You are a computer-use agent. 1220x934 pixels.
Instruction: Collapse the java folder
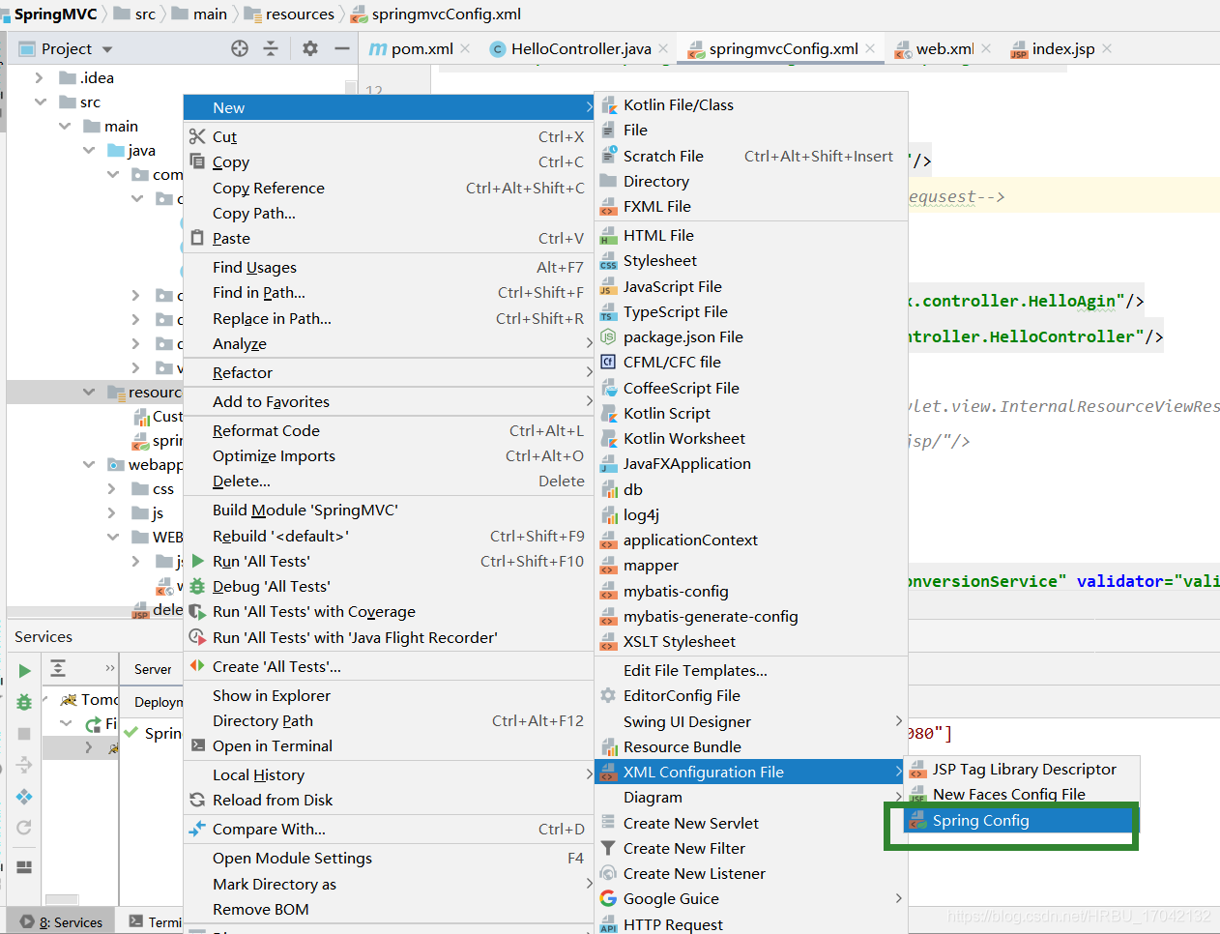click(89, 150)
